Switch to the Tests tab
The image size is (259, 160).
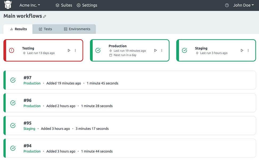(45, 29)
